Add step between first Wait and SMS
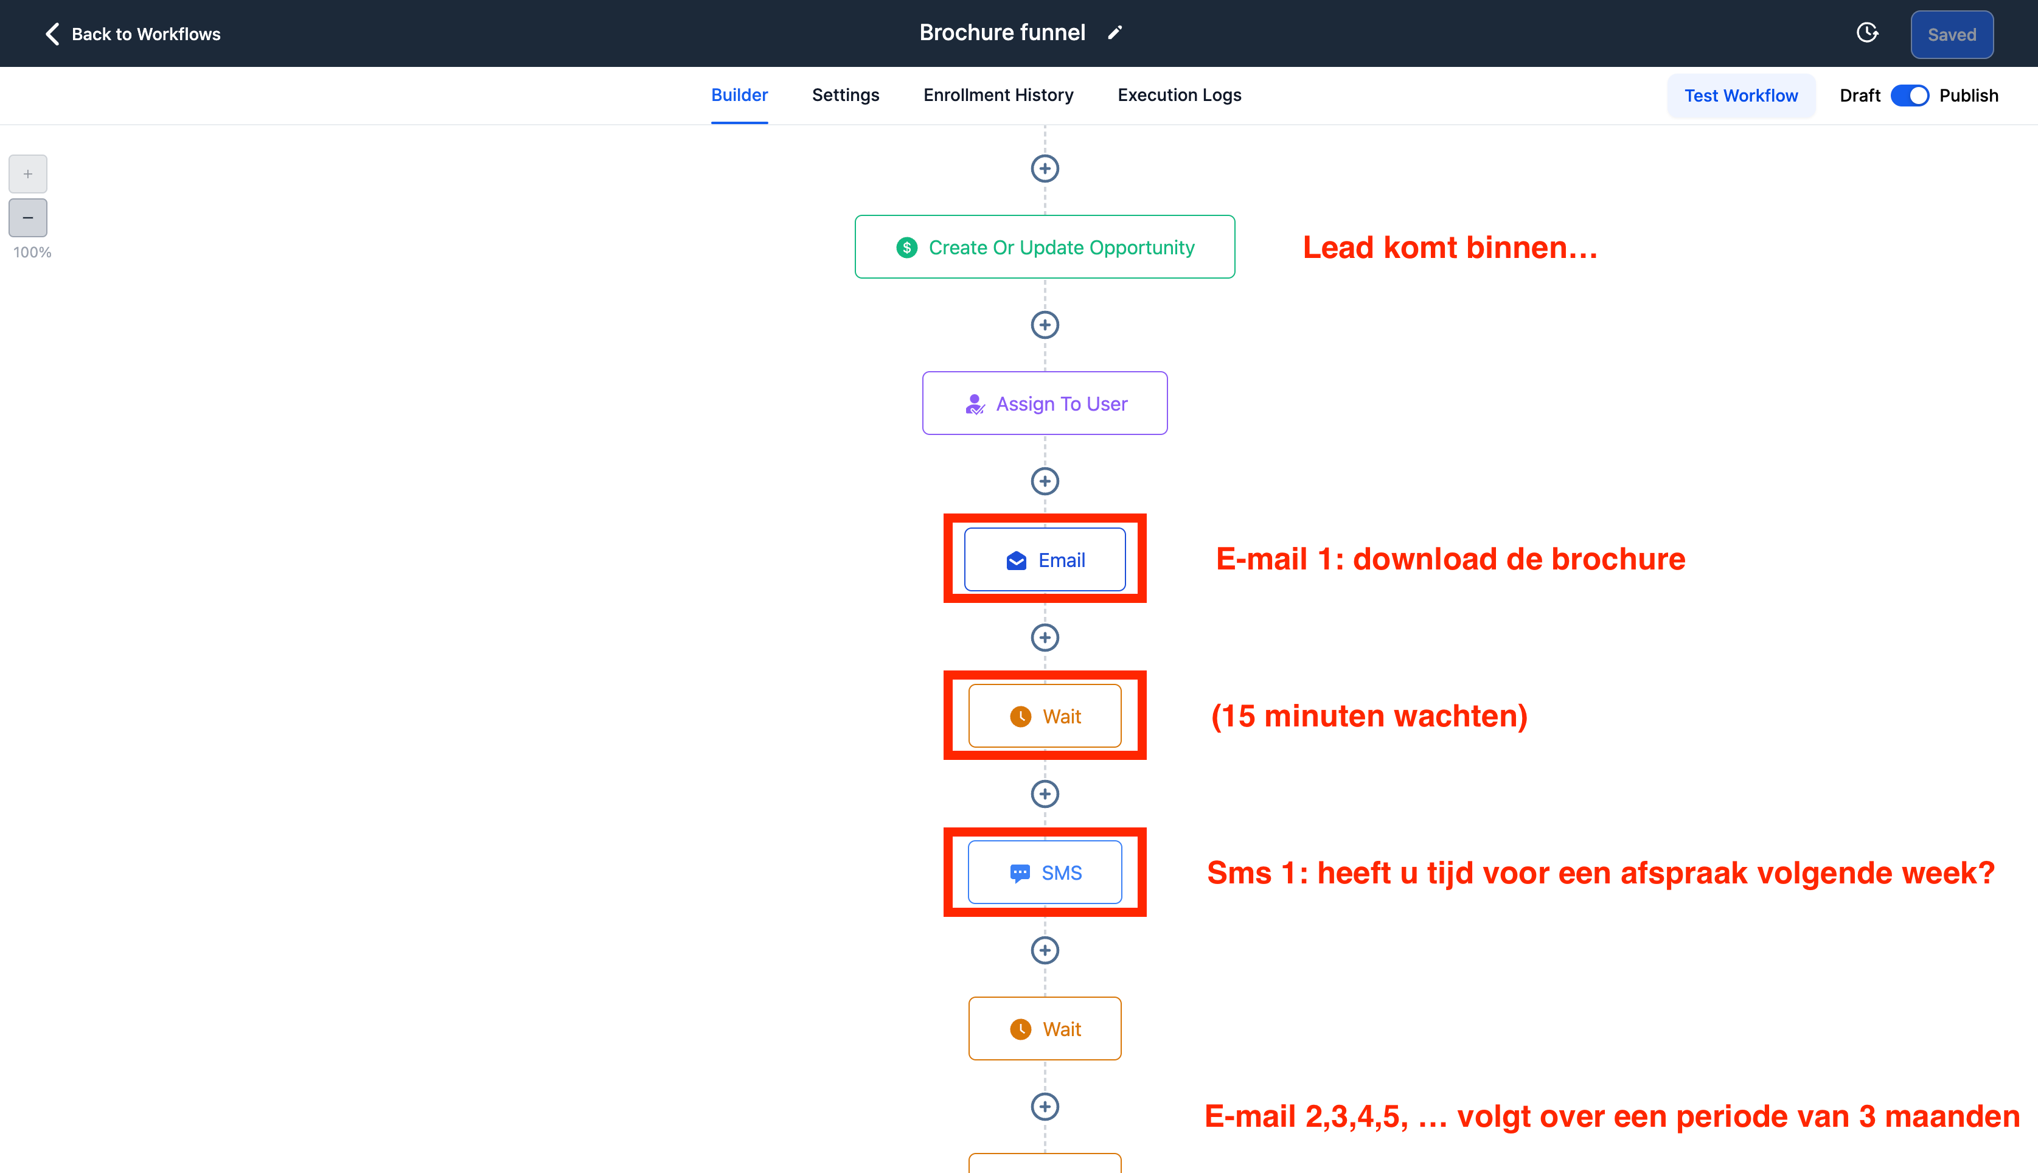The height and width of the screenshot is (1173, 2038). point(1045,793)
